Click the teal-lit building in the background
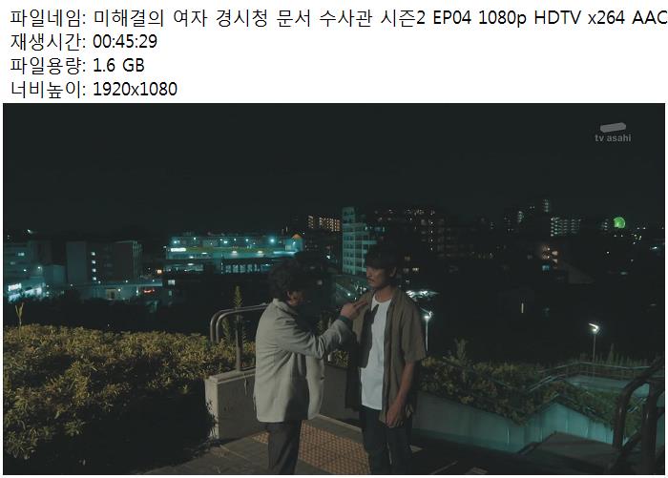Viewport: 668px width, 478px height. 234,252
